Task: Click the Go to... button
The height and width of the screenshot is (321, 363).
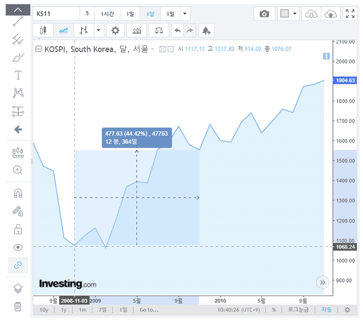Action: click(149, 310)
